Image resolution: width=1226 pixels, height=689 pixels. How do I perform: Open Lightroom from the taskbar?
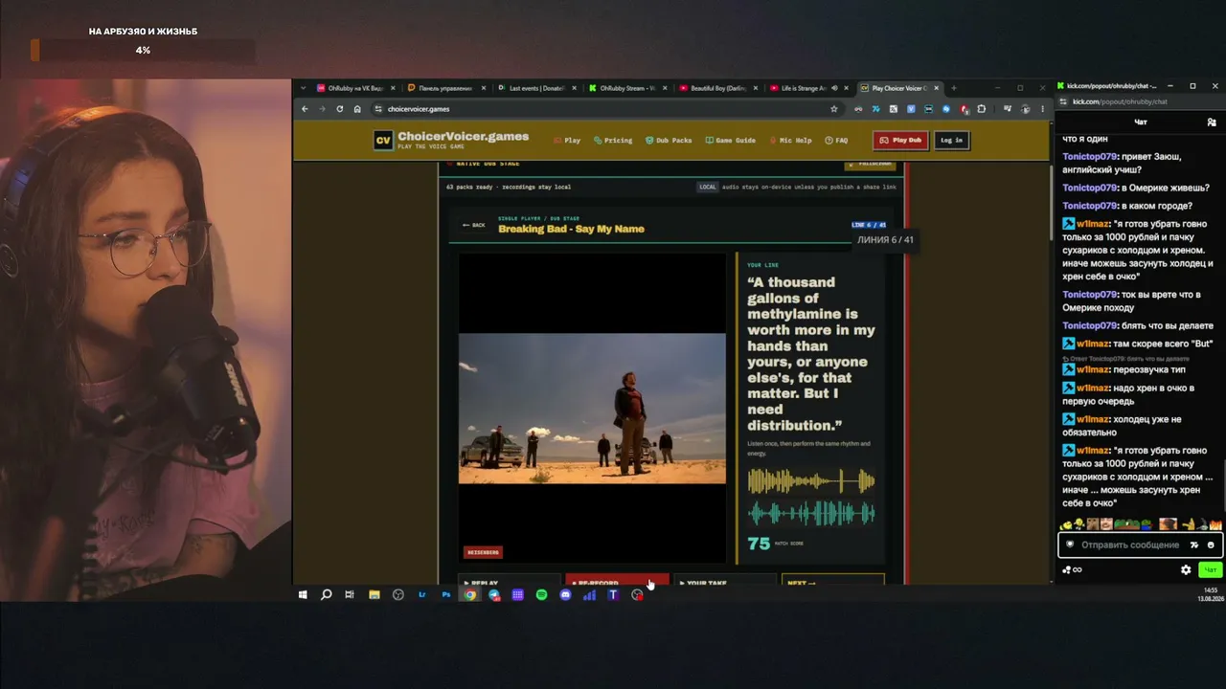(421, 595)
